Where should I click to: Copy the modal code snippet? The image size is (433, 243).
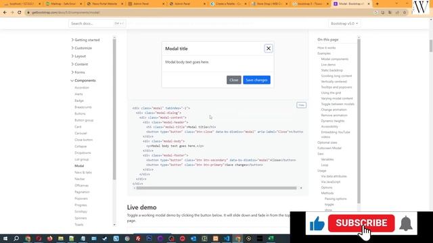[301, 105]
